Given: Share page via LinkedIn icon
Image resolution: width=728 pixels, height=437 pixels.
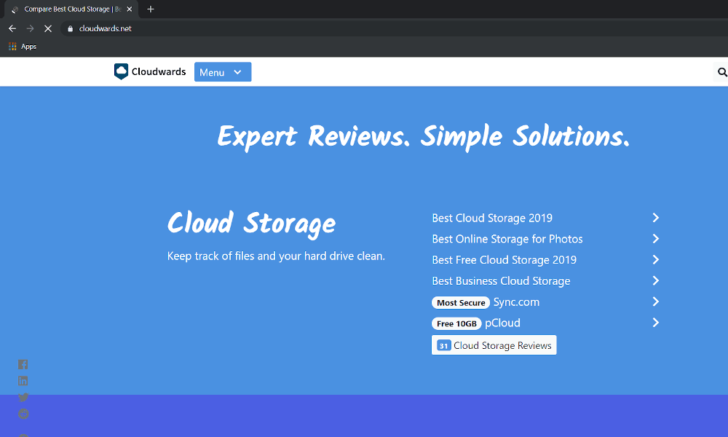Looking at the screenshot, I should tap(23, 381).
